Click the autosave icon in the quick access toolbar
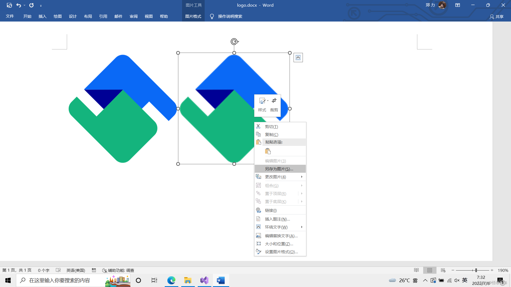Screen dimensions: 511x287 [x=9, y=5]
